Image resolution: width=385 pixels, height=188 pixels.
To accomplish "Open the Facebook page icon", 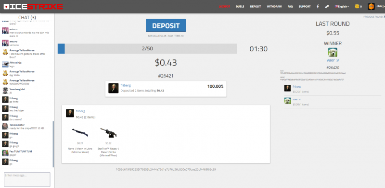I will [318, 7].
